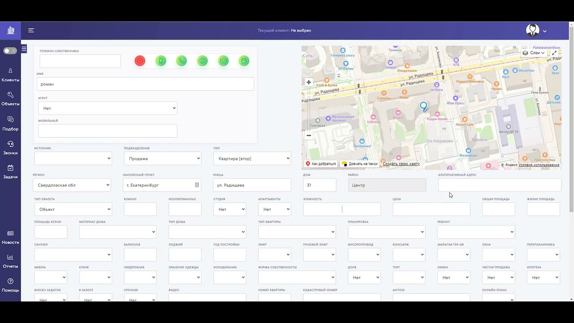Open the Санузел dropdown
This screenshot has height=323, width=574.
coord(73,255)
